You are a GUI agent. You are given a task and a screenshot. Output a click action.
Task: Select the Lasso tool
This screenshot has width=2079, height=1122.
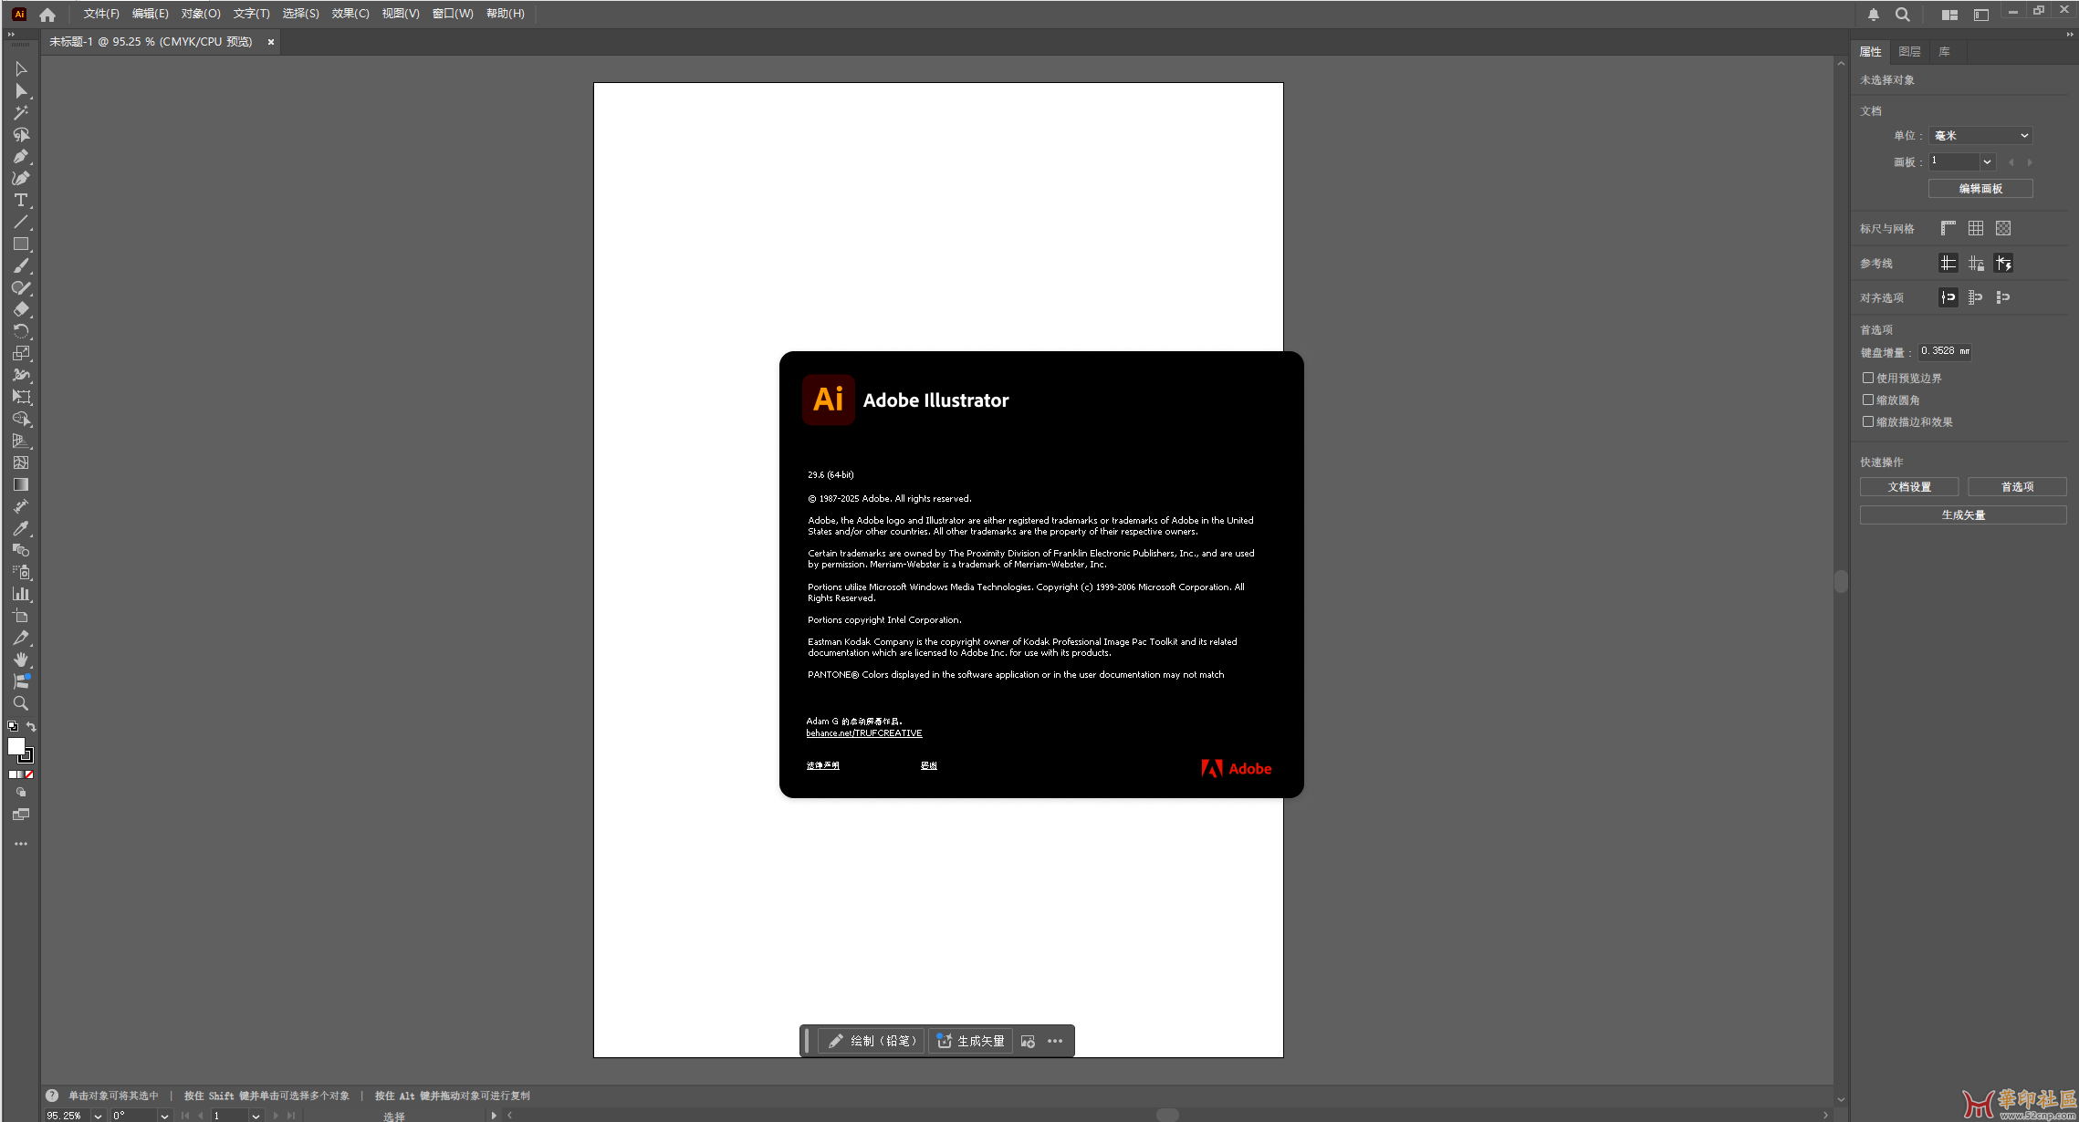tap(21, 135)
